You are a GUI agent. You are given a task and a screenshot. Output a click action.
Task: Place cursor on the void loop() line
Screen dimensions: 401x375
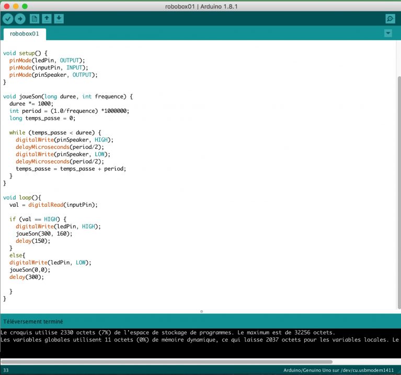click(21, 197)
